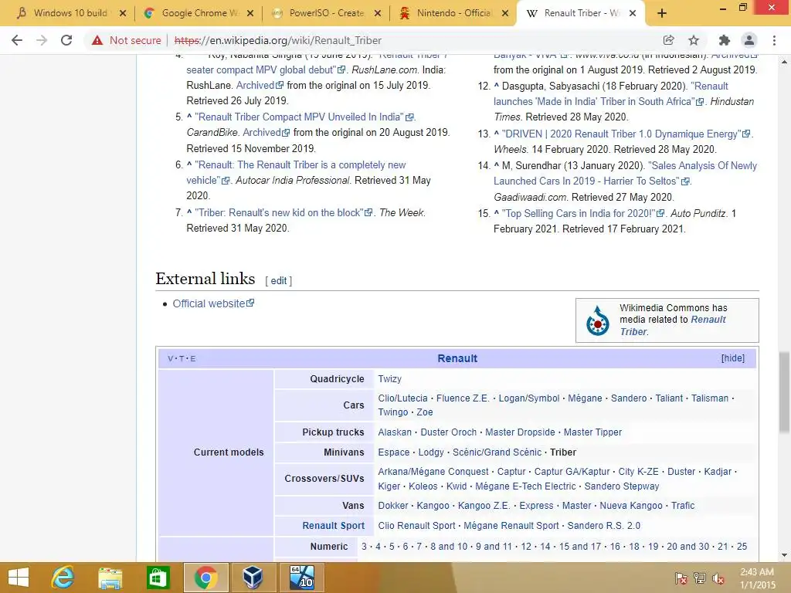Click the T link in the navbox
This screenshot has width=791, height=593.
tap(181, 358)
